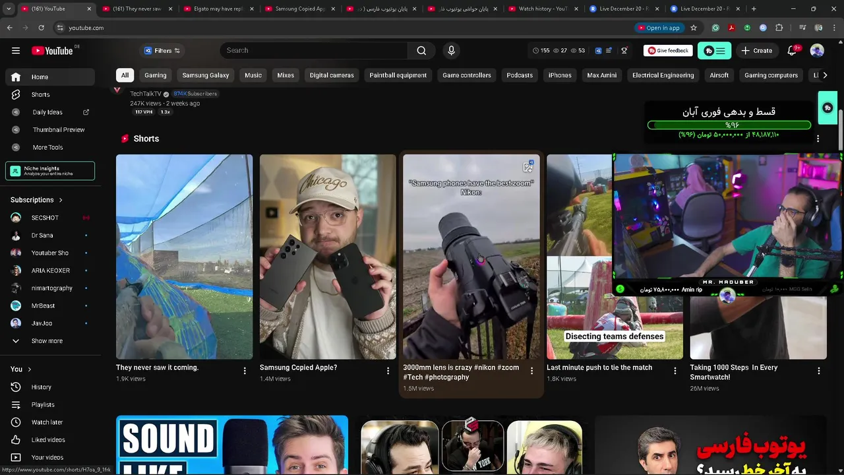Open the Adobe Acrobat extension icon
844x475 pixels.
(x=731, y=28)
